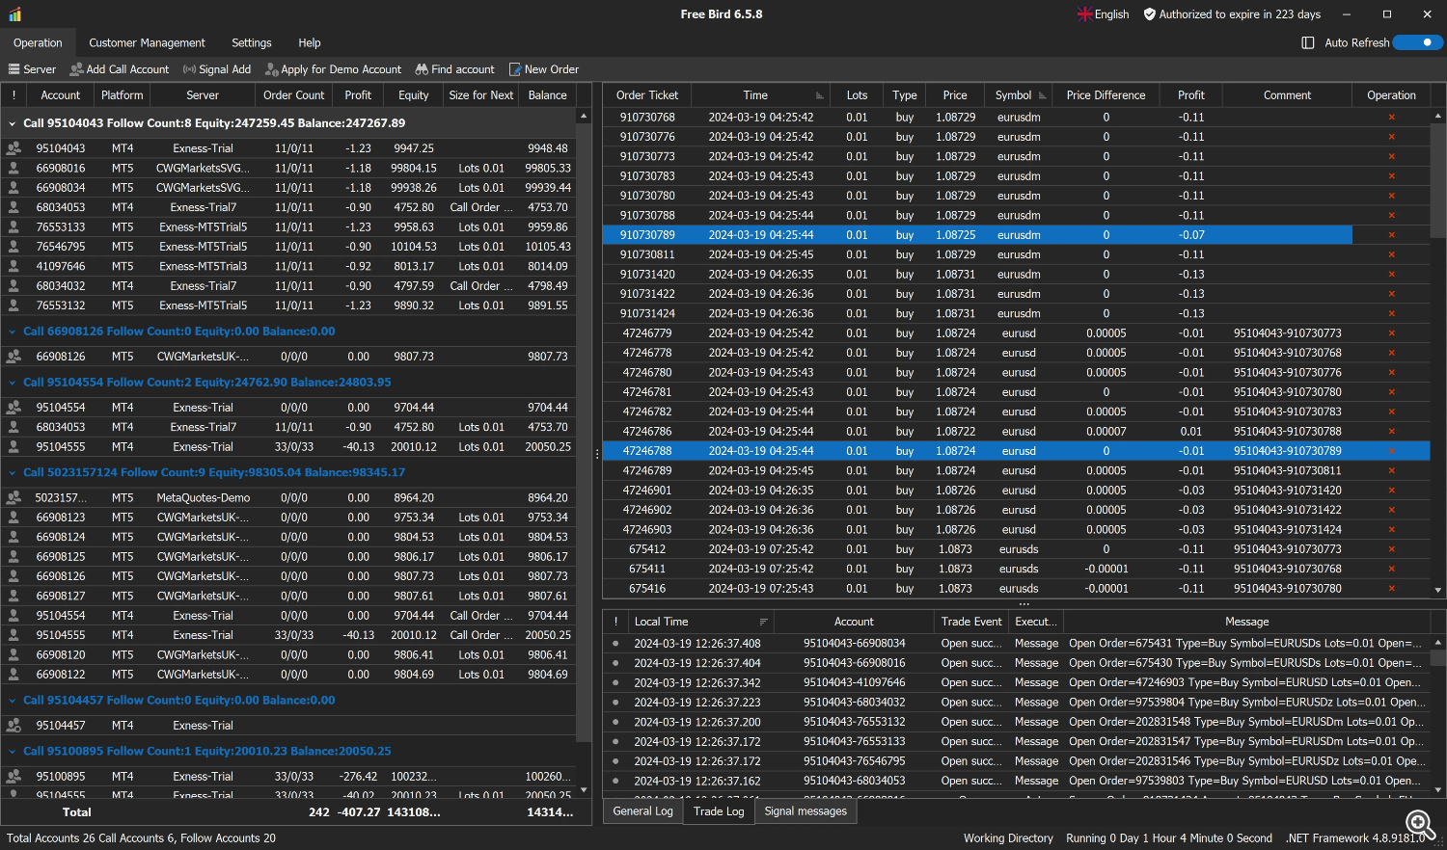Open the Settings menu
Screen dimensions: 1447x850
tap(252, 43)
